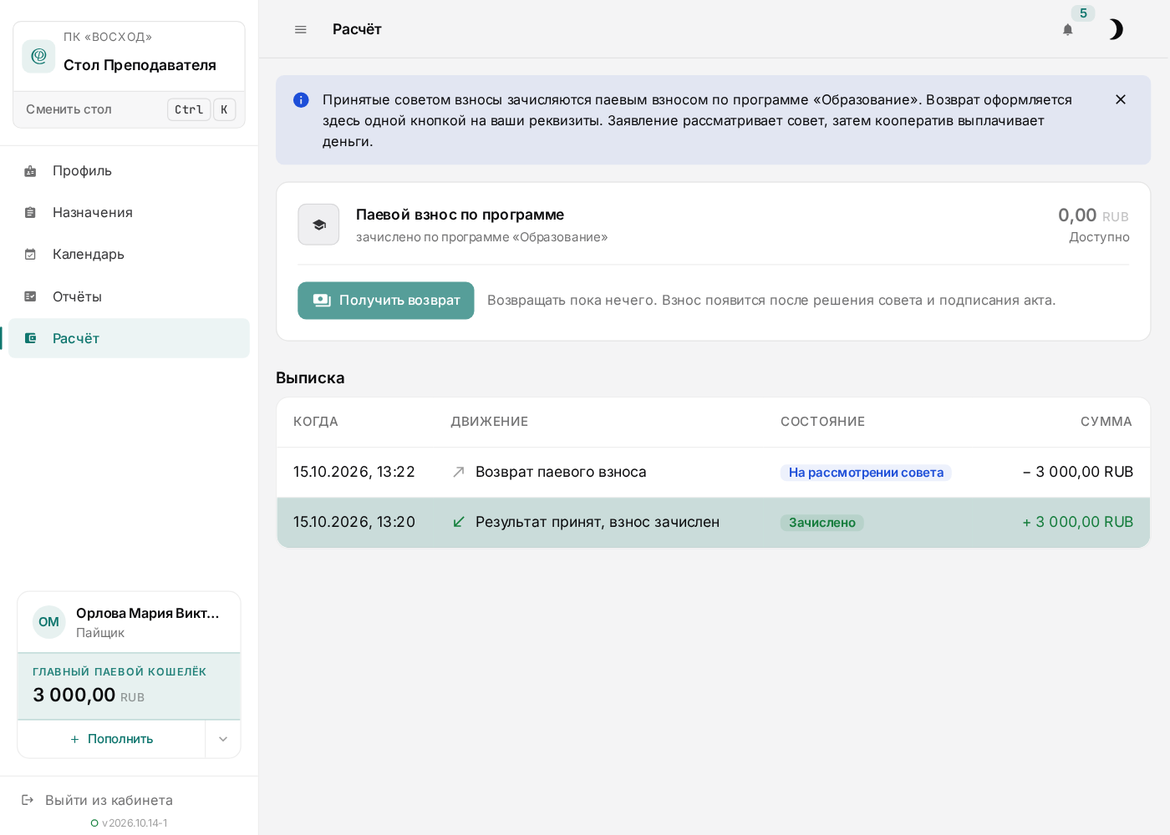This screenshot has height=835, width=1170.
Task: Open notifications bell with 5 alerts
Action: click(x=1068, y=29)
